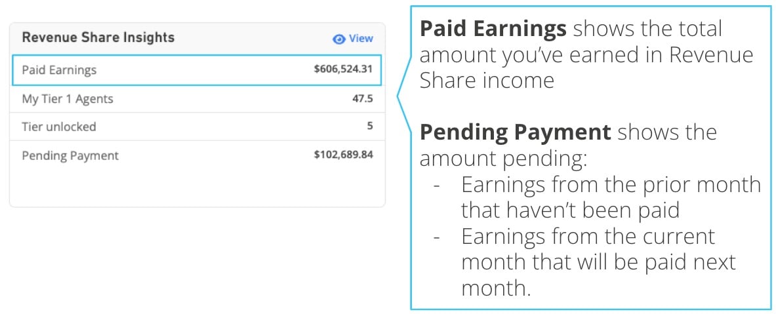Viewport: 776px width, 314px height.
Task: Click the "Earnings from the current" bullet text
Action: tap(588, 236)
